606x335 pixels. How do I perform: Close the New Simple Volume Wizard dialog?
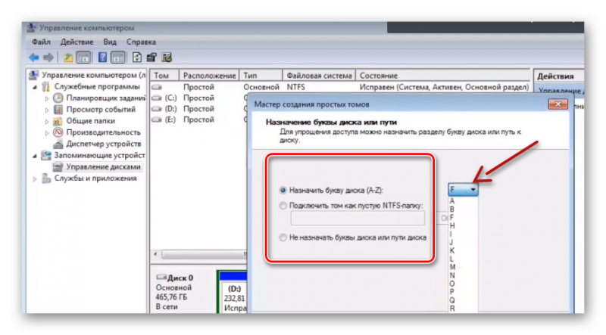coord(558,104)
